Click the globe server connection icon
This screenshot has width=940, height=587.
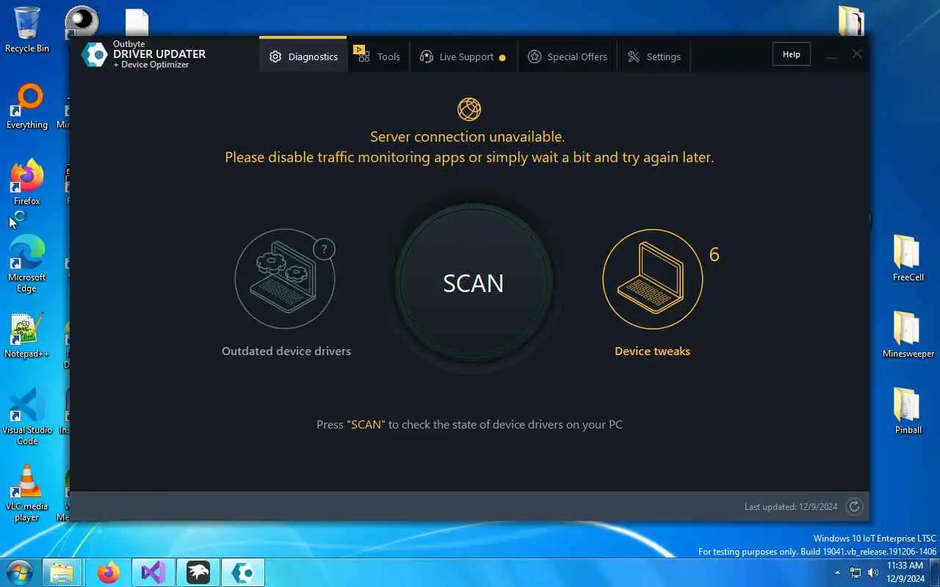[x=469, y=109]
